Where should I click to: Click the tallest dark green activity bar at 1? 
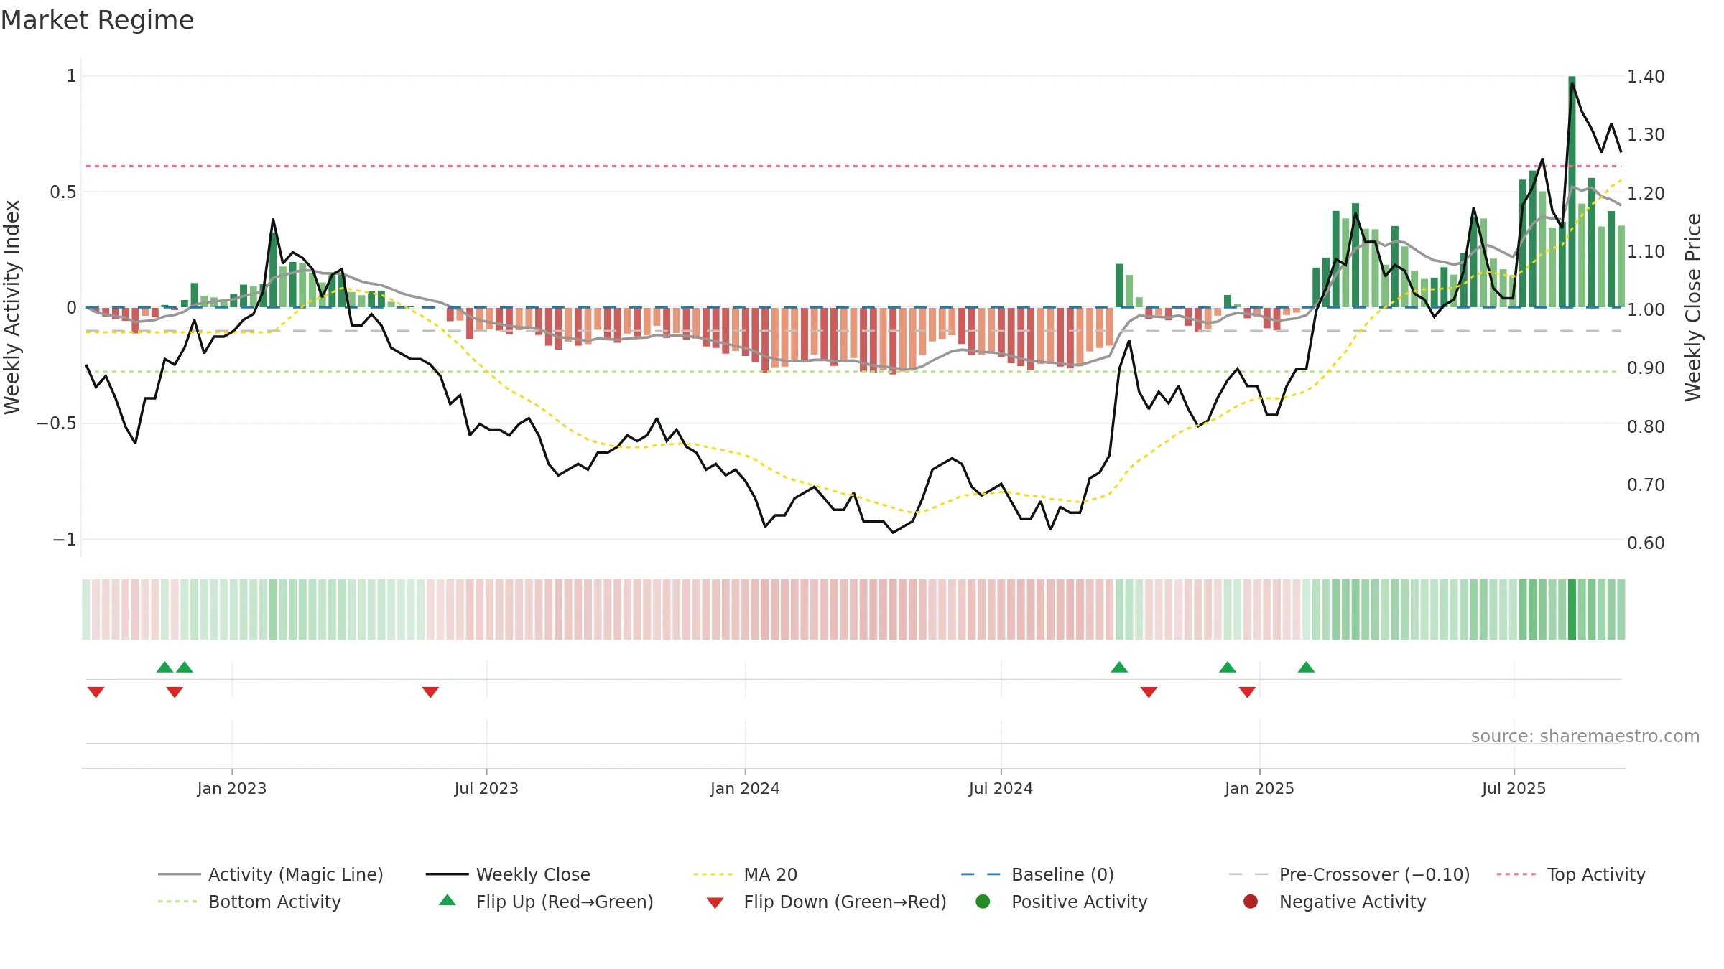pyautogui.click(x=1572, y=192)
